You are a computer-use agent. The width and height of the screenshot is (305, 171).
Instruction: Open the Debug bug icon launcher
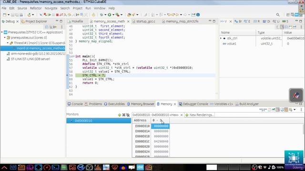click(x=102, y=15)
